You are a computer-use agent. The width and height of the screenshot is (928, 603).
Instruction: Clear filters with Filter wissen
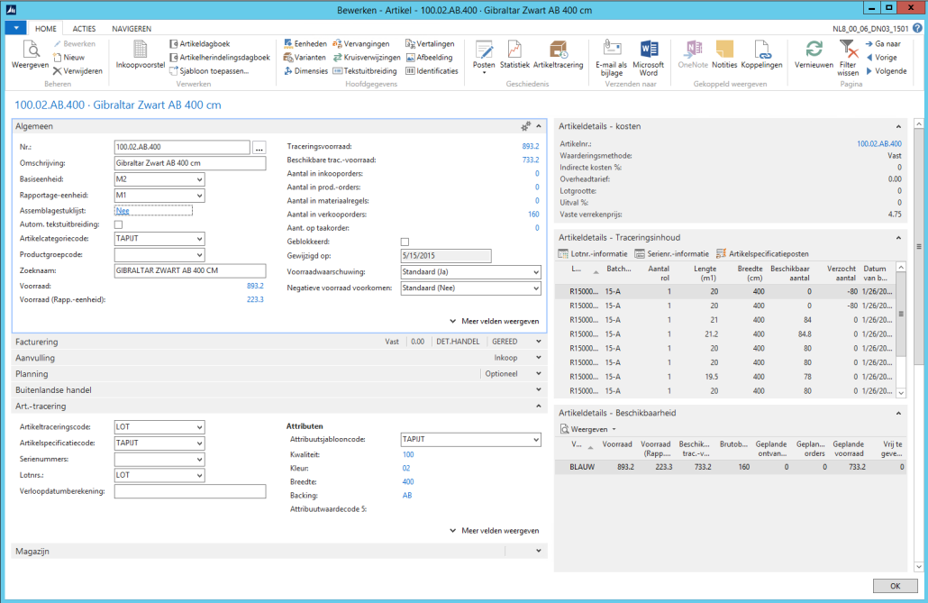(848, 58)
